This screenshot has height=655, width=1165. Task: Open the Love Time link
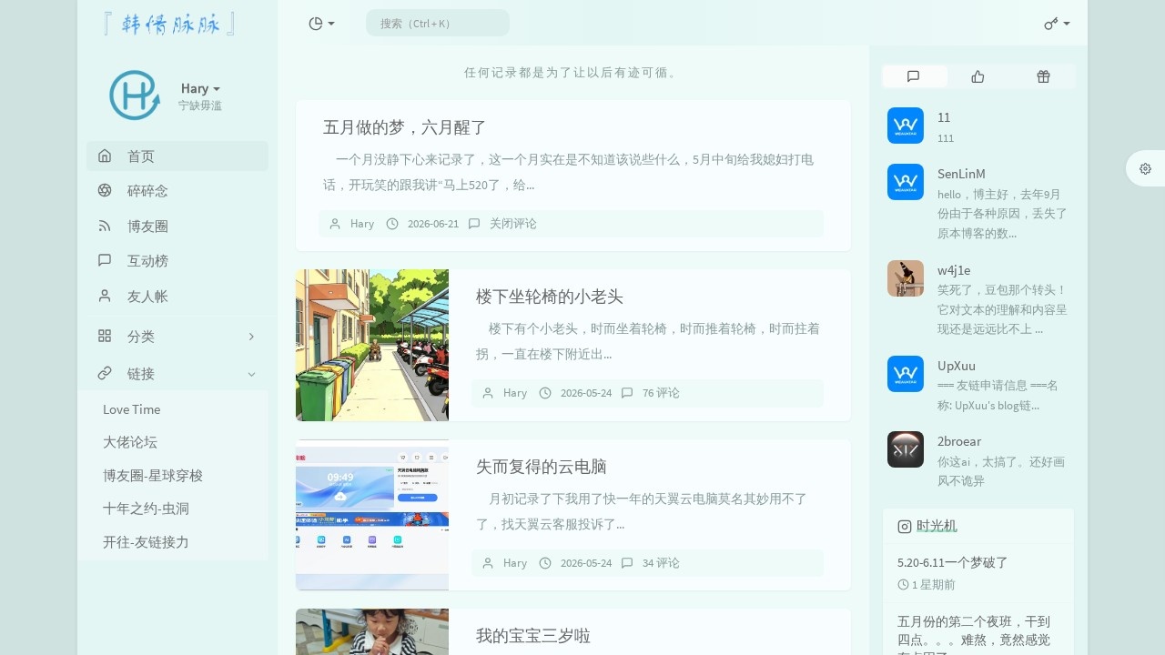point(132,409)
